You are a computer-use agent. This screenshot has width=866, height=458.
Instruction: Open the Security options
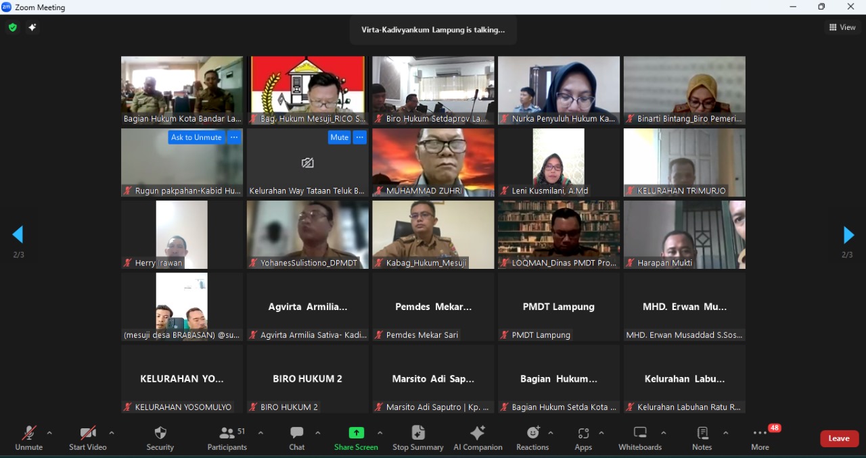pyautogui.click(x=160, y=438)
